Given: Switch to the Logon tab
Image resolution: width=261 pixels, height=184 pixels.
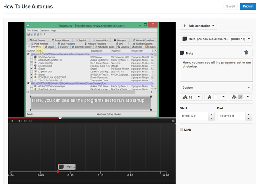Looking at the screenshot, I should pyautogui.click(x=49, y=47).
